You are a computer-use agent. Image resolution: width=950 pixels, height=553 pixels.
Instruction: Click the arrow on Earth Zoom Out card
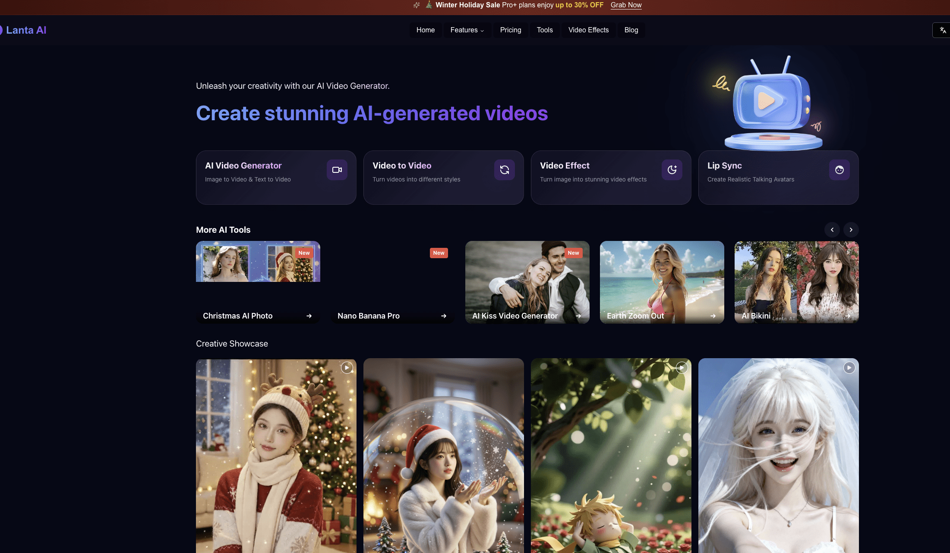(x=713, y=316)
